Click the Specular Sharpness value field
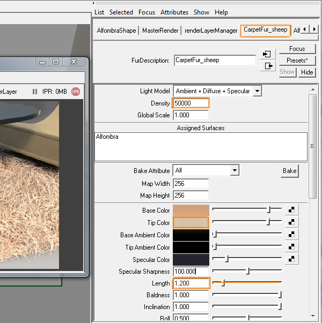 pyautogui.click(x=191, y=271)
